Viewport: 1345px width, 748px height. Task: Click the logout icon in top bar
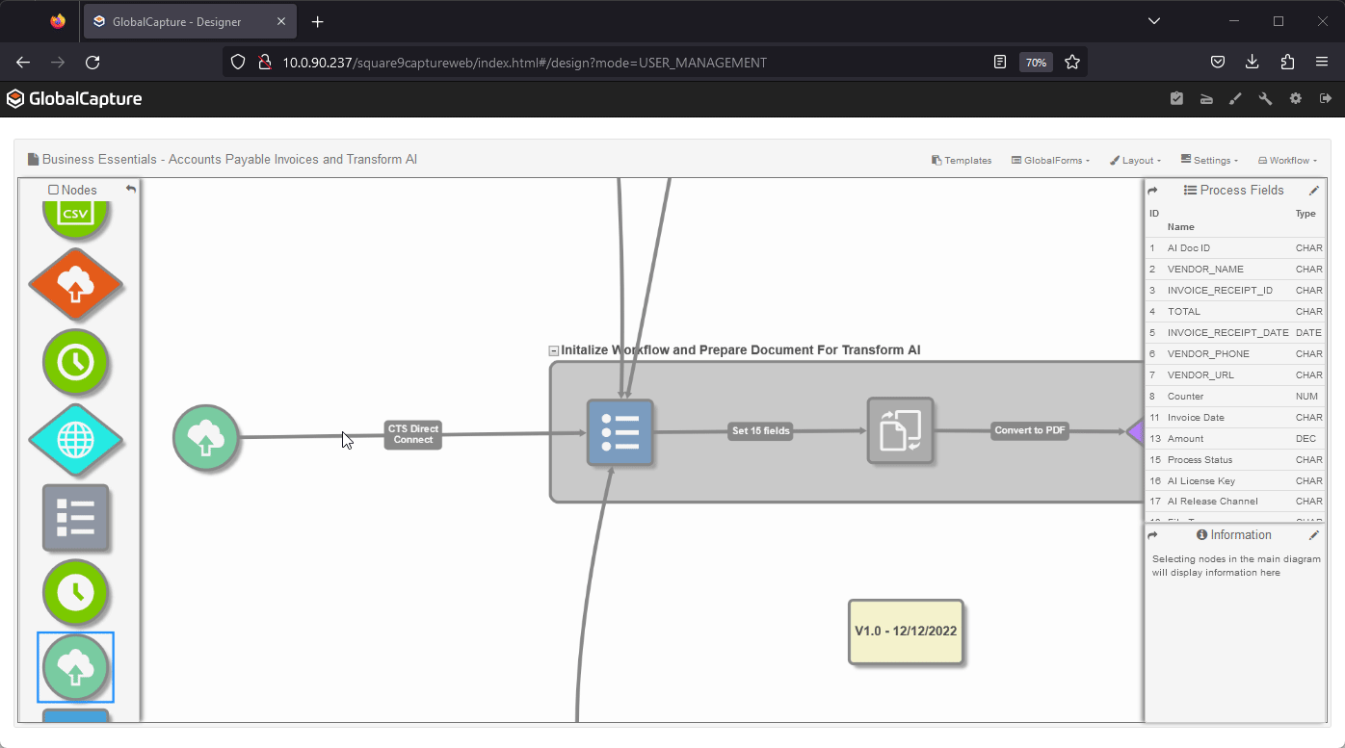tap(1326, 98)
